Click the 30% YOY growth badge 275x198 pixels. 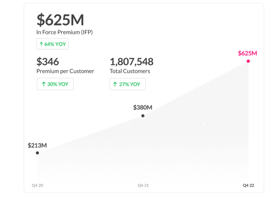[55, 84]
